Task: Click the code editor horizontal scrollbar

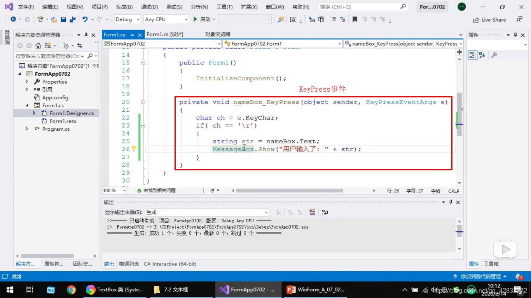Action: pos(290,191)
